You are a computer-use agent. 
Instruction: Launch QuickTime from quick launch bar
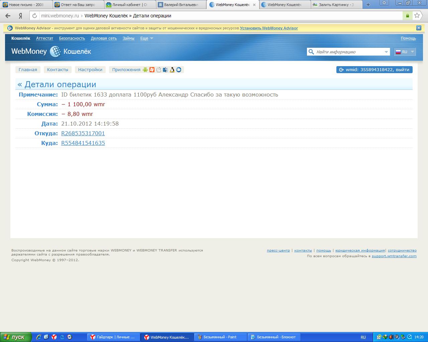click(62, 337)
